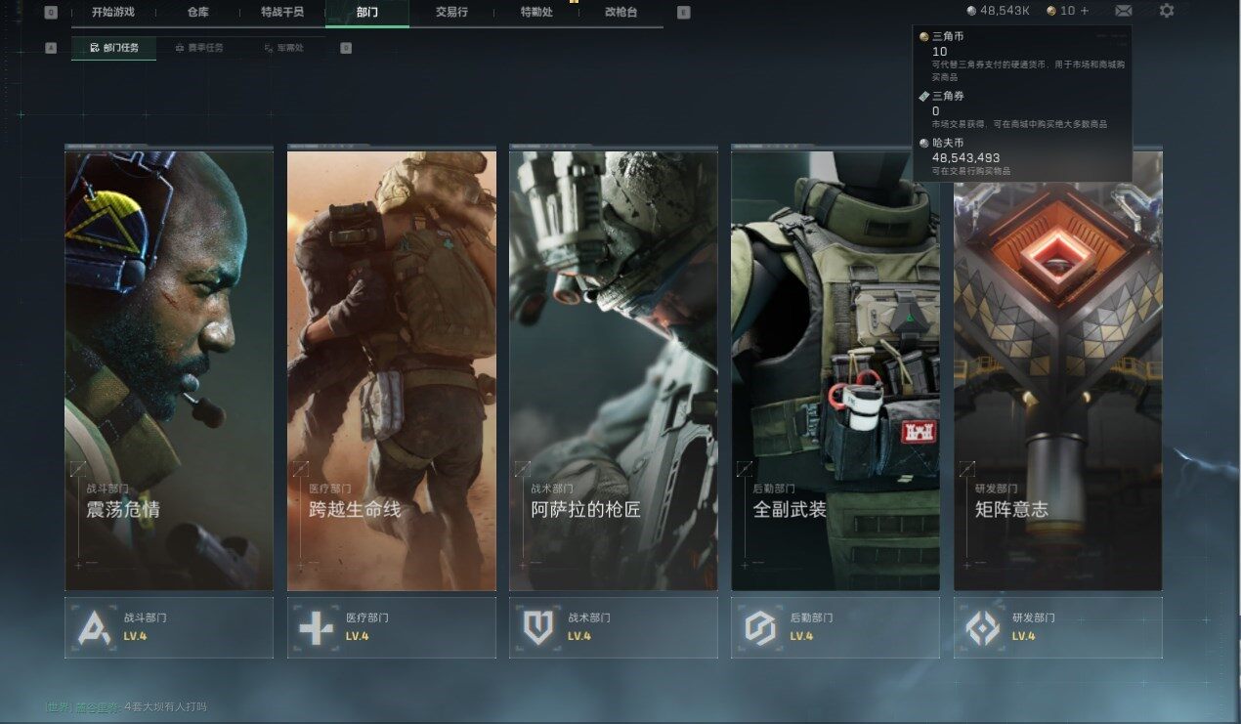Image resolution: width=1241 pixels, height=724 pixels.
Task: Click the plus icon next to 10
Action: (1085, 11)
